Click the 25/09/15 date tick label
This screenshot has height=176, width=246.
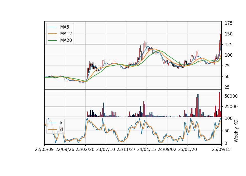tap(221, 149)
